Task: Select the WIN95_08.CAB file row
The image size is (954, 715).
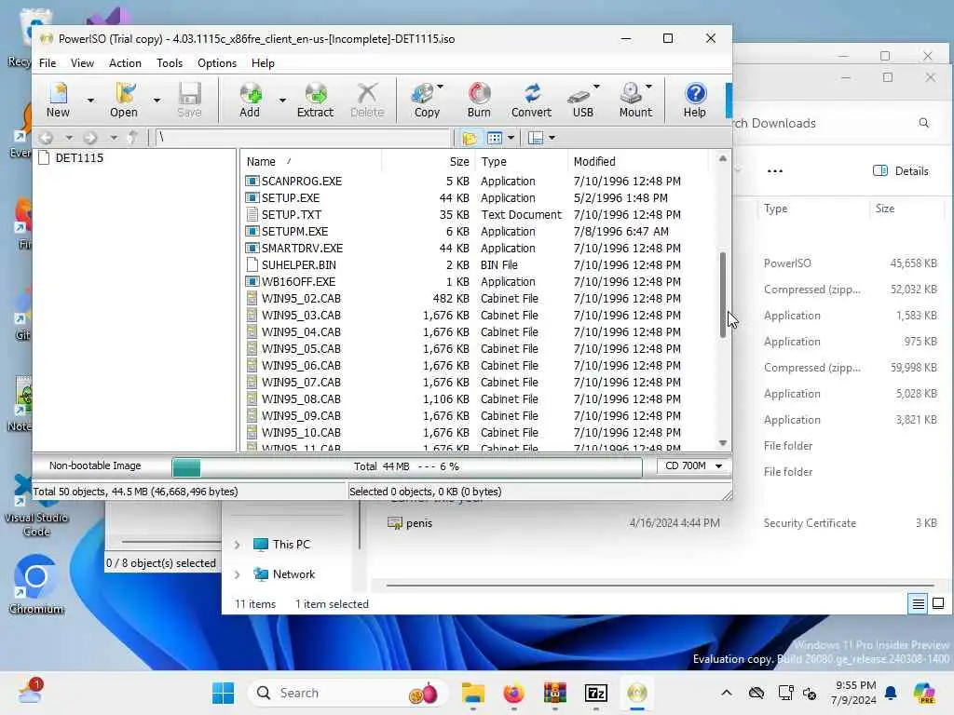Action: pyautogui.click(x=476, y=399)
